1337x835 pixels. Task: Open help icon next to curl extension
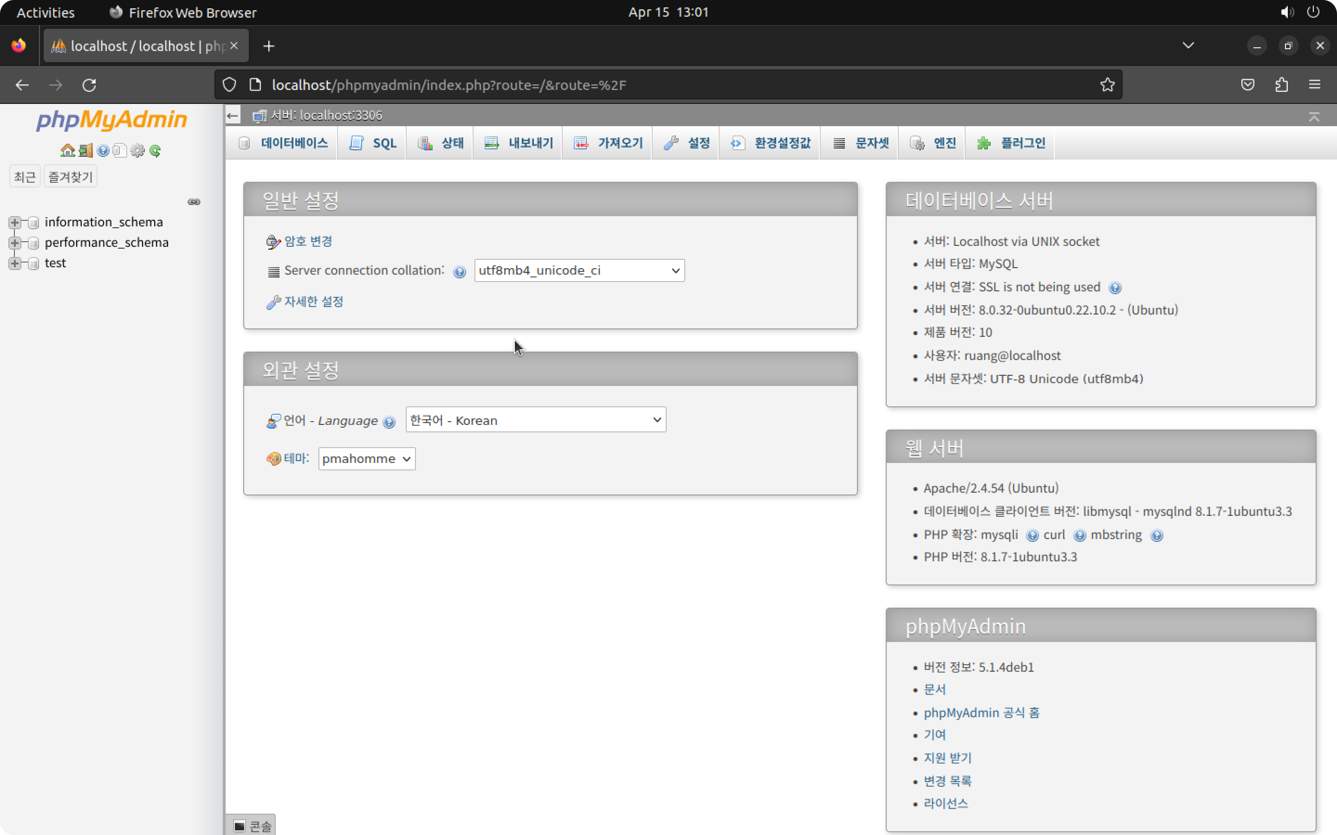[1079, 536]
